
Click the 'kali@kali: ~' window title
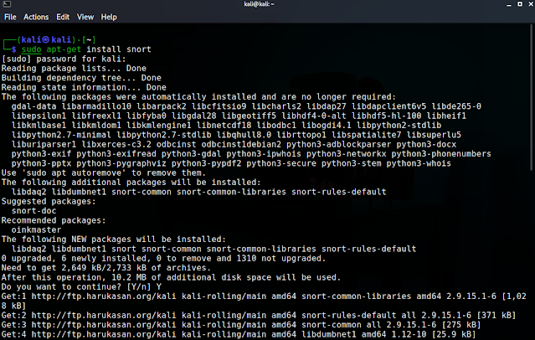259,4
